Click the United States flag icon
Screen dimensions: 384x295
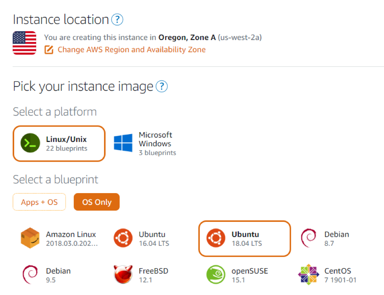click(x=24, y=43)
